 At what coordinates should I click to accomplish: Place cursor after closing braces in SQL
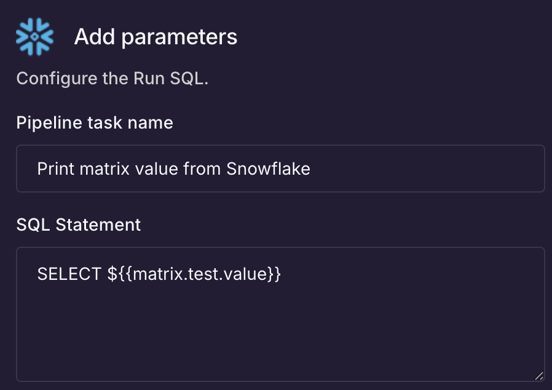coord(282,274)
